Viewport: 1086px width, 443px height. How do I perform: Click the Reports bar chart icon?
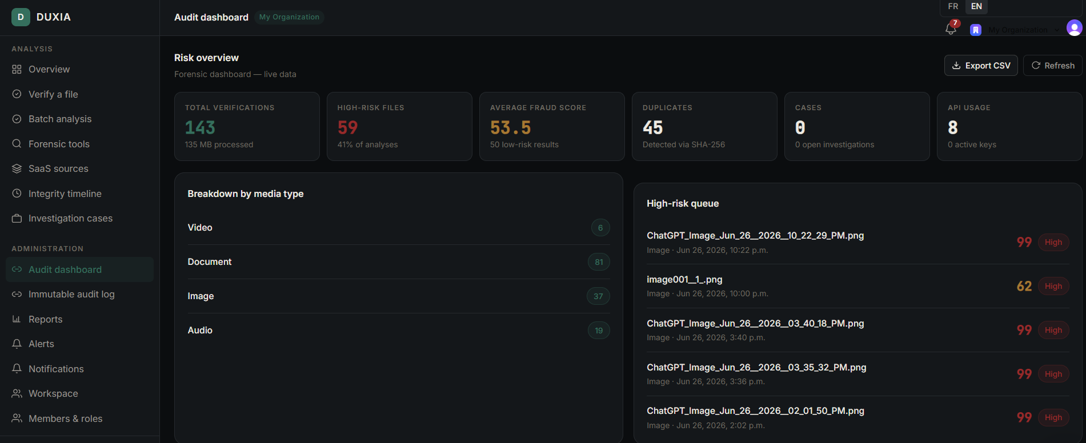click(17, 319)
